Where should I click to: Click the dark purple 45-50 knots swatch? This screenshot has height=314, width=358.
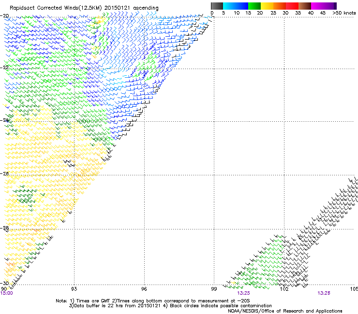point(330,6)
